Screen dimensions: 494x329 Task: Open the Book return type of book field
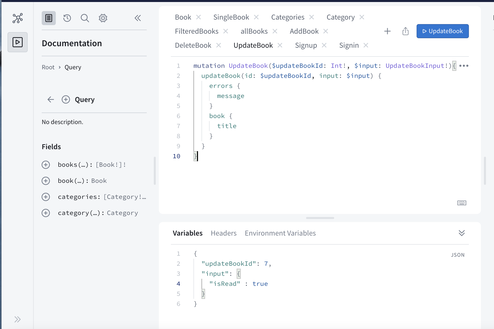(x=99, y=181)
